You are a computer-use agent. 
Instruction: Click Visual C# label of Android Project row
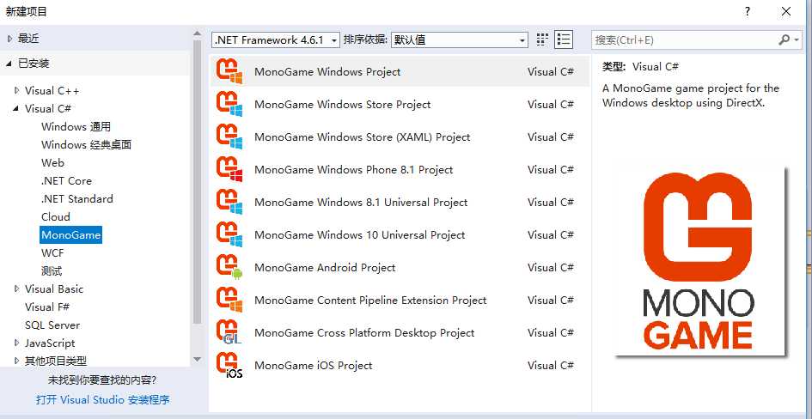click(x=551, y=267)
